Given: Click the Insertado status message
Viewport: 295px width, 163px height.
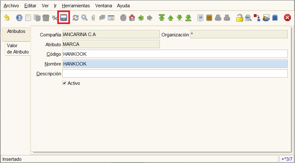Looking at the screenshot, I should pos(12,159).
